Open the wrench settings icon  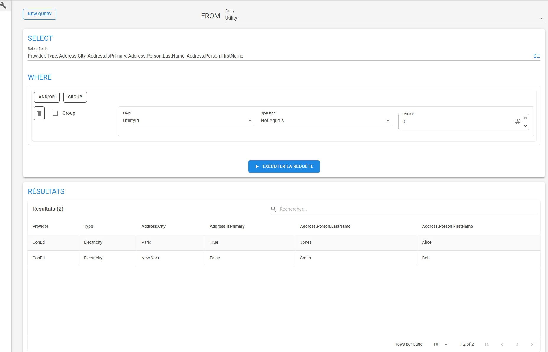coord(3,5)
